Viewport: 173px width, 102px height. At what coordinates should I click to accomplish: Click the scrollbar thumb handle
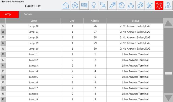pos(168,73)
